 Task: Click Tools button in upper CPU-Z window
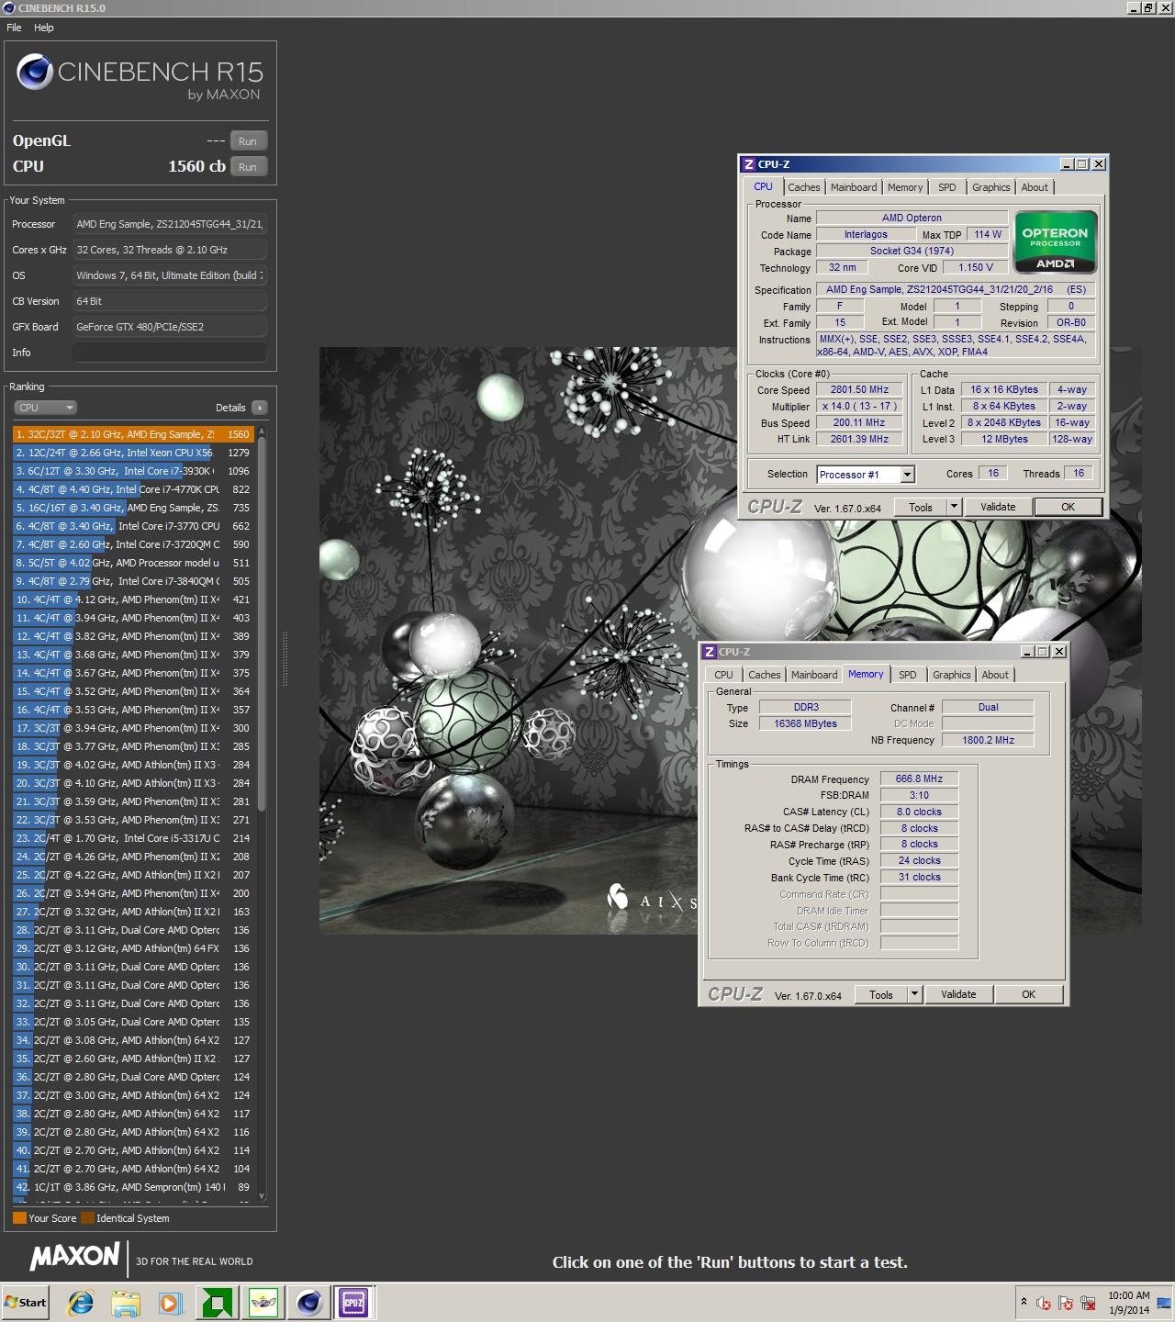click(920, 507)
